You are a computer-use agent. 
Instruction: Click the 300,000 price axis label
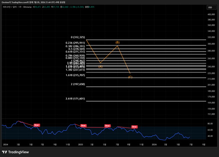point(211,44)
